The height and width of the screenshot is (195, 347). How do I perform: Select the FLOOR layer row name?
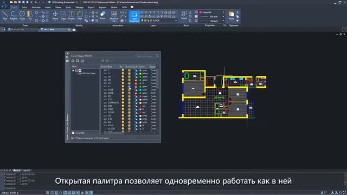[111, 129]
